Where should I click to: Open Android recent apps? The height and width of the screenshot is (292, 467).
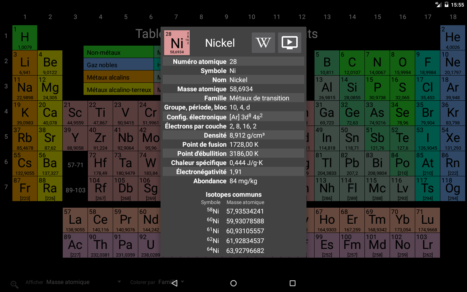(x=292, y=283)
